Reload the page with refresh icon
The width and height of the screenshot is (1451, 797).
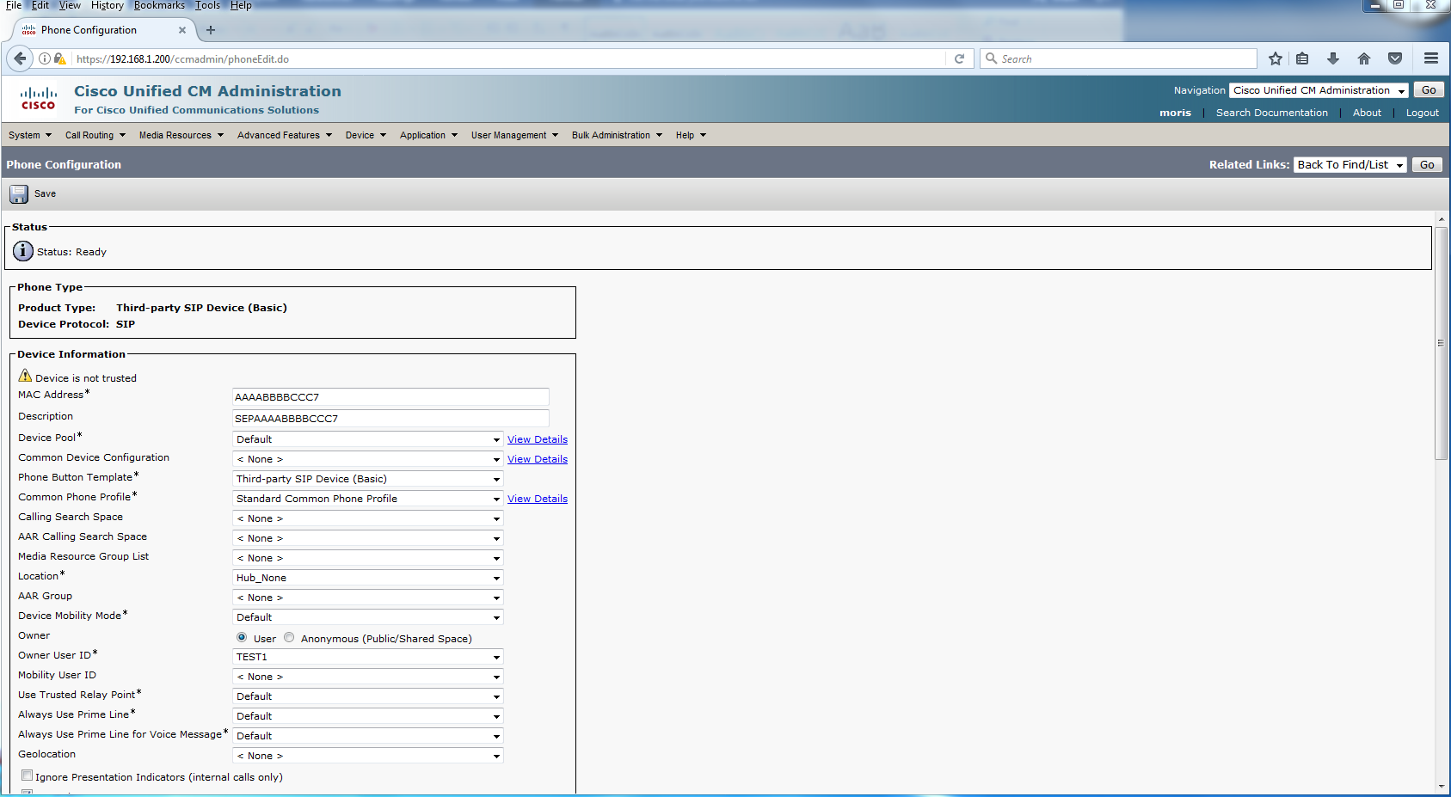click(960, 58)
